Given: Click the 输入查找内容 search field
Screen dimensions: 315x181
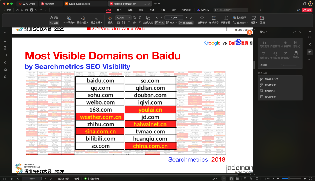Looking at the screenshot, I should click(231, 10).
